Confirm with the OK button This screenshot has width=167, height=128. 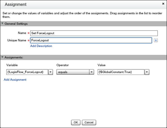[76, 122]
